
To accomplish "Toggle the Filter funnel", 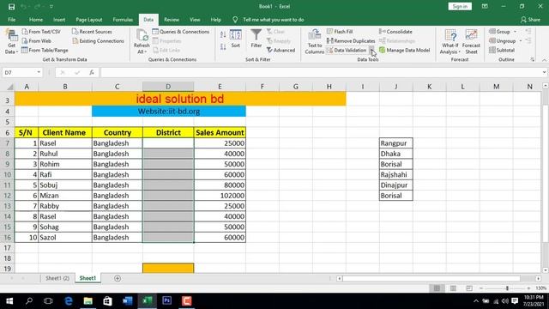I will [x=256, y=39].
